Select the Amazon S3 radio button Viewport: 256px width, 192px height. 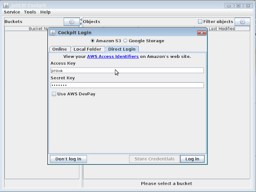click(93, 41)
